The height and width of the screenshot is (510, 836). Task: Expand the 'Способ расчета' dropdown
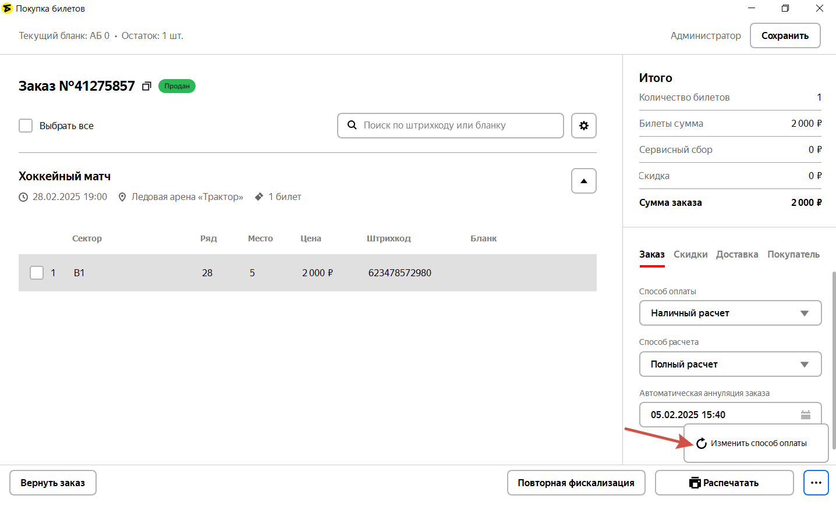pos(730,364)
